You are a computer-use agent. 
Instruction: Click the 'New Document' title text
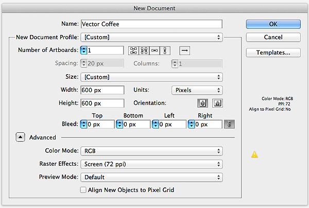[154, 8]
